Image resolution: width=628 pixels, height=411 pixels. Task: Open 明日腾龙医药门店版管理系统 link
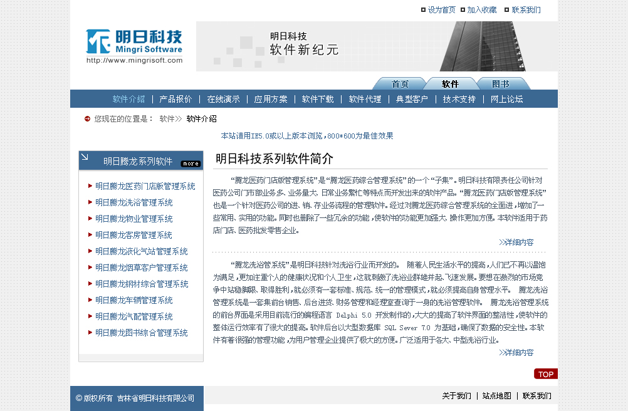[x=145, y=186]
